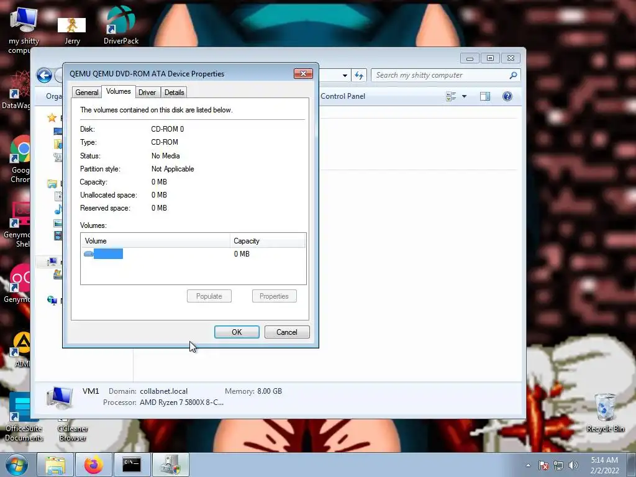This screenshot has height=477, width=636.
Task: Click the Favorites star in Explorer sidebar
Action: 52,117
